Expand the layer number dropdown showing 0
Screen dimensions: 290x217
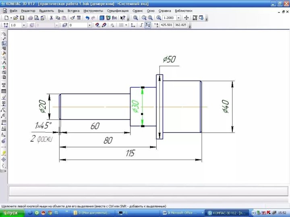90,25
